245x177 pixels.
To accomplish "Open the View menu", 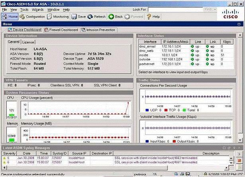I will (x=14, y=10).
